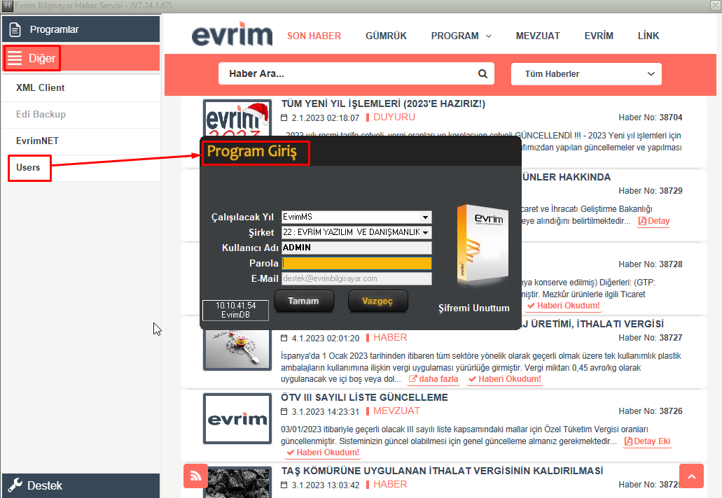
Task: Click the Parola password field
Action: [x=356, y=263]
